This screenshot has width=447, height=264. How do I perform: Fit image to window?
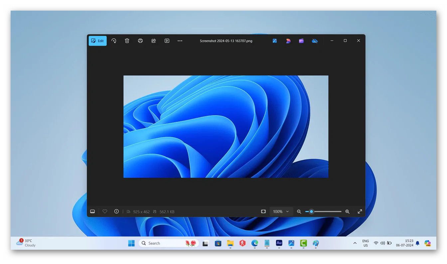(263, 212)
